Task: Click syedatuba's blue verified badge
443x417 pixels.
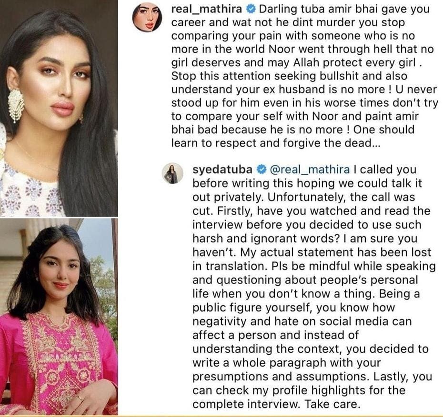Action: click(x=262, y=169)
